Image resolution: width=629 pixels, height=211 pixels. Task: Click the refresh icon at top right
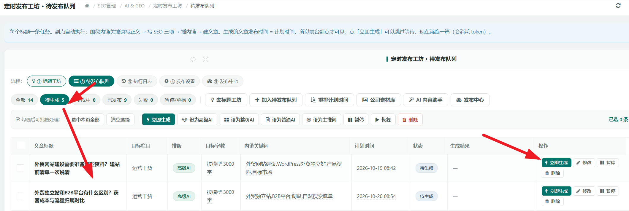pyautogui.click(x=618, y=6)
